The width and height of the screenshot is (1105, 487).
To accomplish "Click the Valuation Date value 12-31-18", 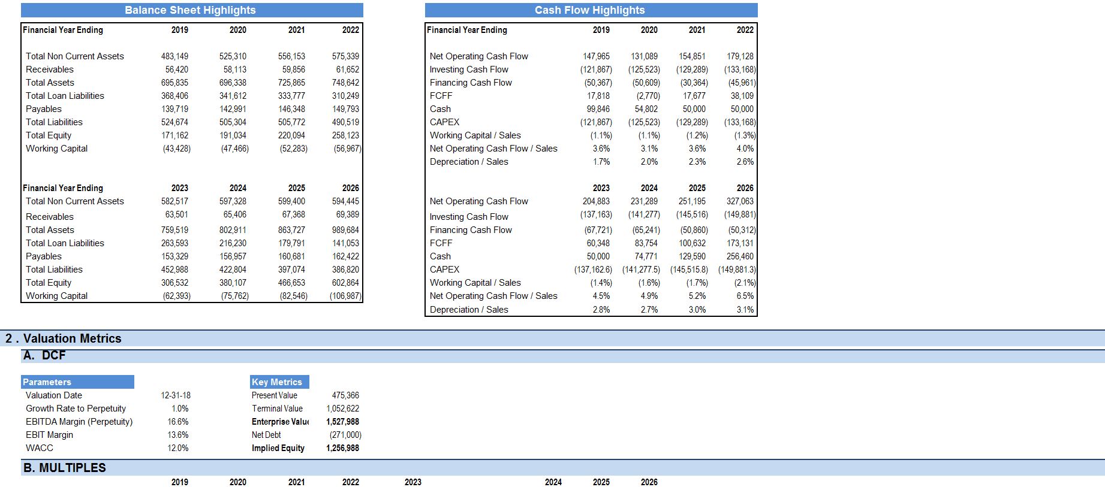I will (176, 395).
